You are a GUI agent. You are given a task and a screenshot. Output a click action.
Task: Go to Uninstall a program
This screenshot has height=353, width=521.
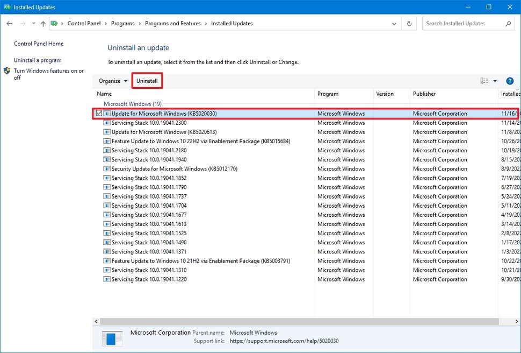pos(37,60)
